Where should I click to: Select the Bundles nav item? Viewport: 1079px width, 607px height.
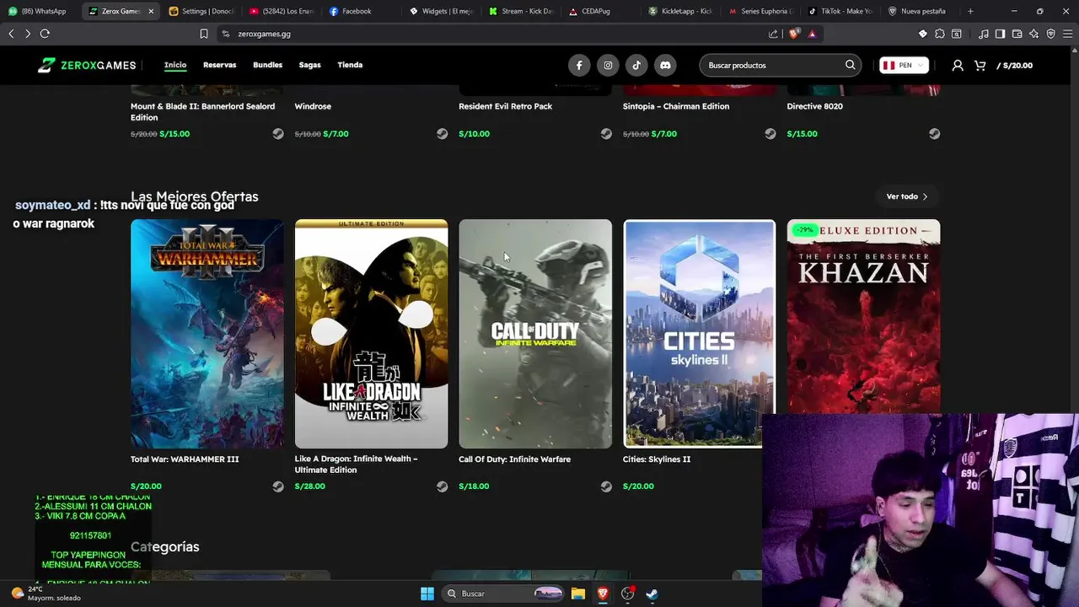pos(267,65)
